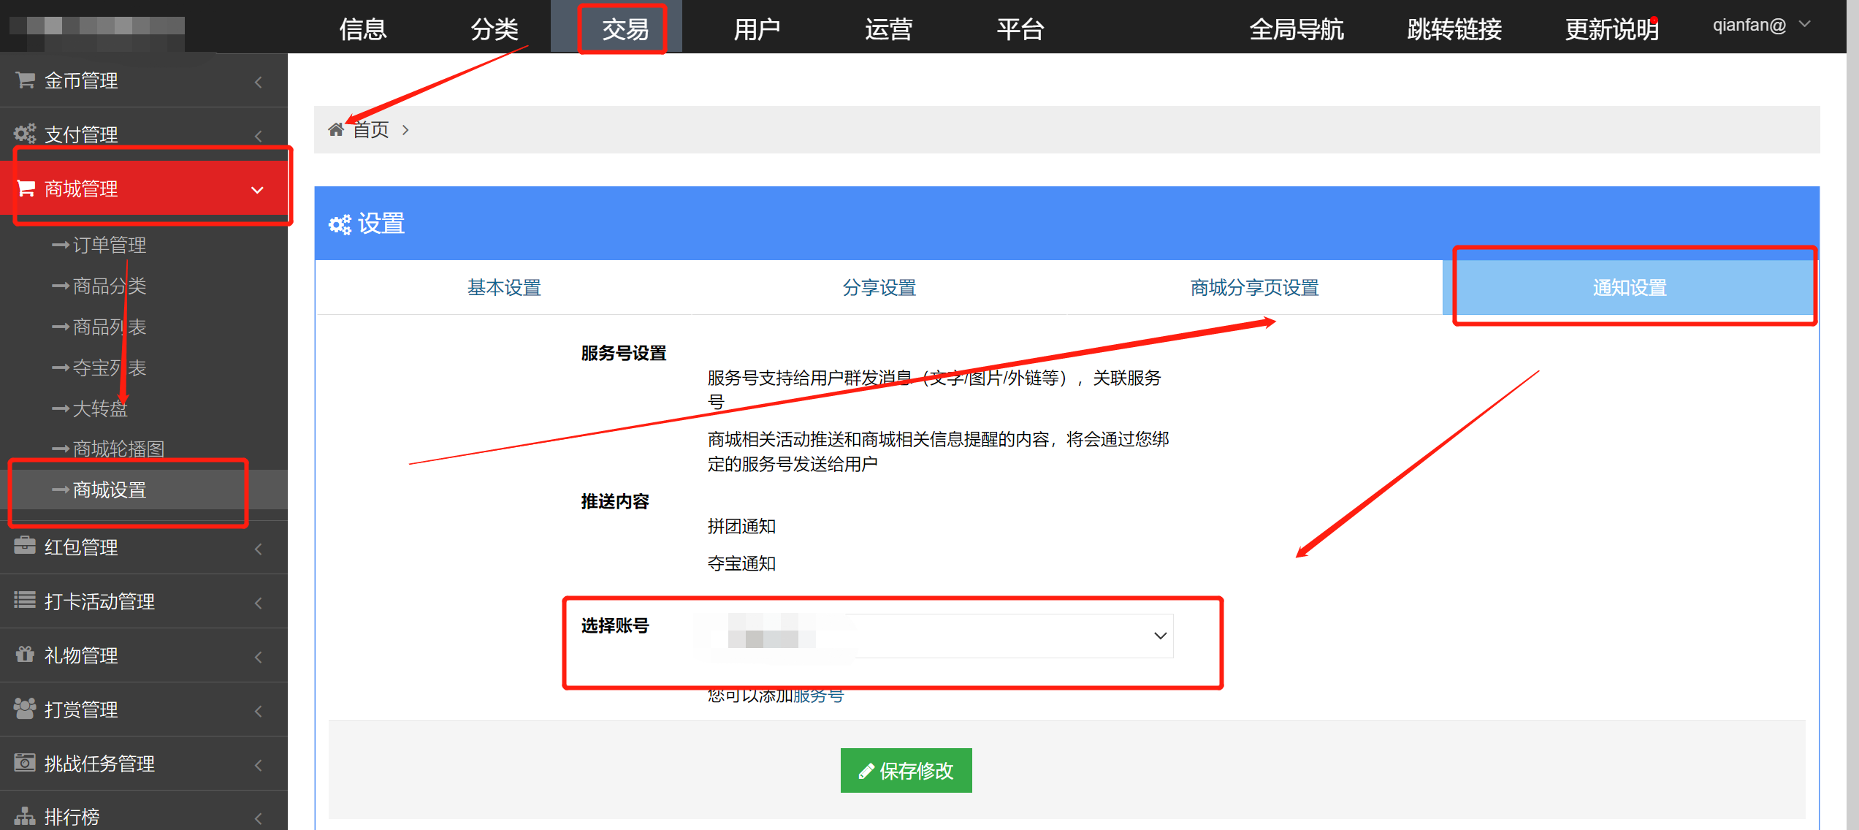The height and width of the screenshot is (830, 1859).
Task: Click the home icon in breadcrumb
Action: (x=336, y=129)
